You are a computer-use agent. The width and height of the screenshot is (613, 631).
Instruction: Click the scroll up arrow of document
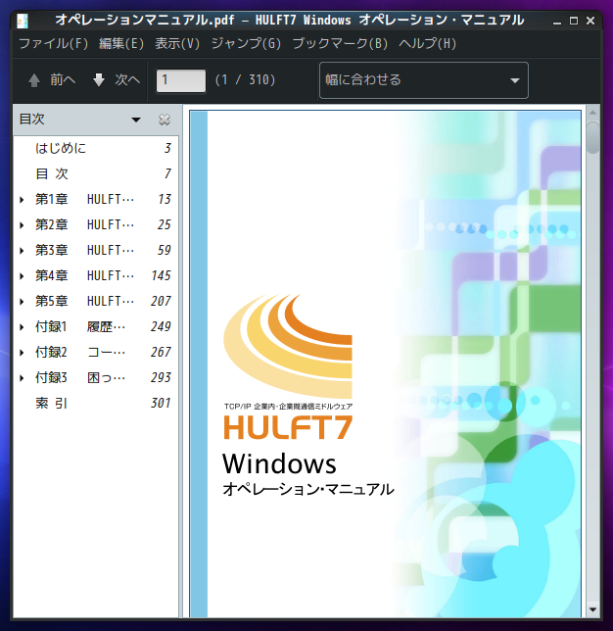tap(592, 113)
